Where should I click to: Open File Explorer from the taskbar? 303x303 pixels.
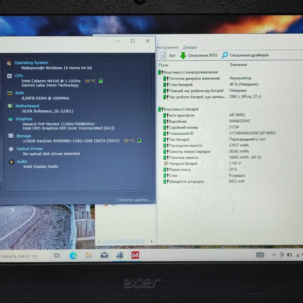(x=89, y=256)
